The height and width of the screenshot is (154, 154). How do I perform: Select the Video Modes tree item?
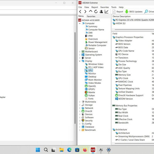[93, 83]
